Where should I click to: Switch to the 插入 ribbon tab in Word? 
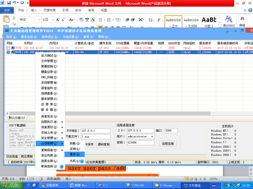(34, 10)
